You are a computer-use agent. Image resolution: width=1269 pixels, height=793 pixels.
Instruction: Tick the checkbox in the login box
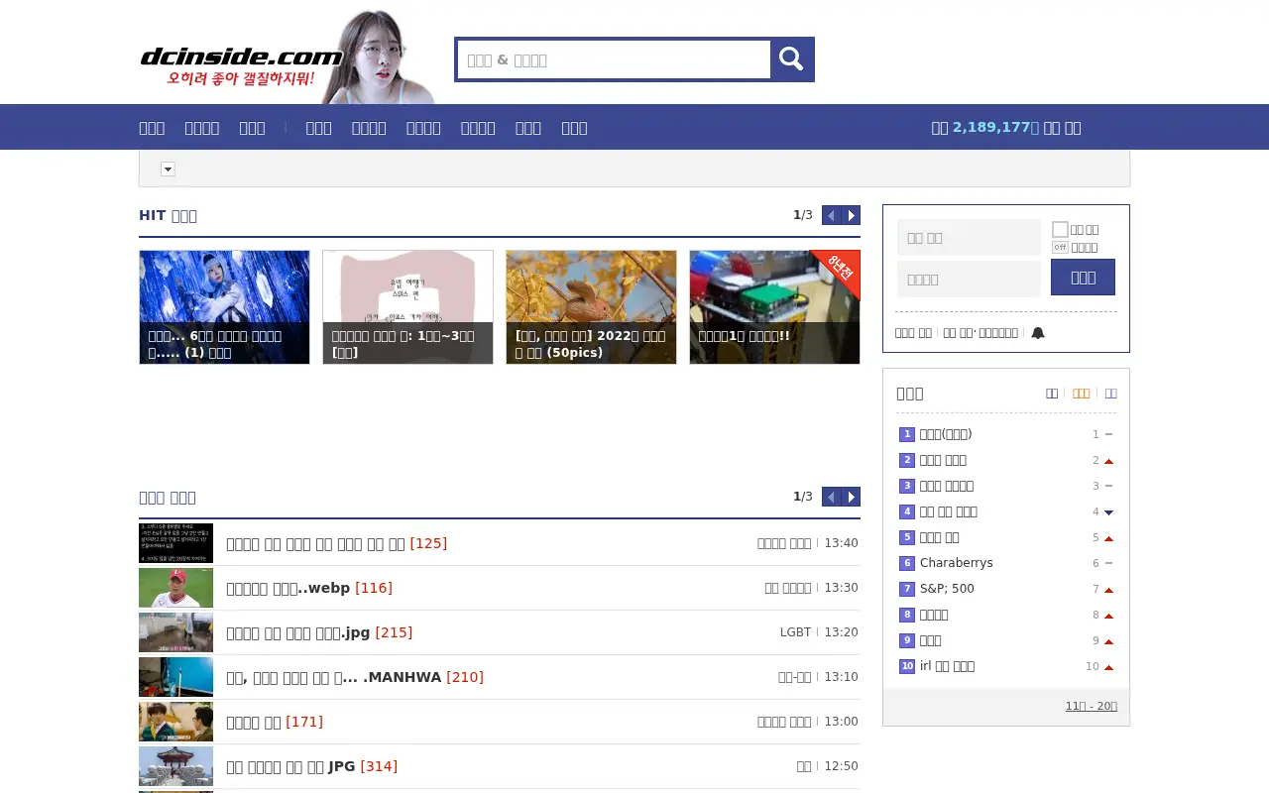click(x=1060, y=229)
